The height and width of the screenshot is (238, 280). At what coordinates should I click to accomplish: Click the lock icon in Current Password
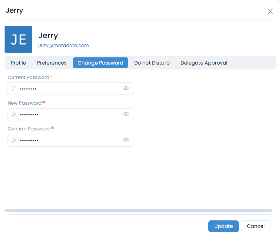click(14, 89)
